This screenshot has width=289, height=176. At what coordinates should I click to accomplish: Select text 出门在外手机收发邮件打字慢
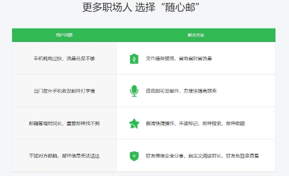[x=64, y=91]
